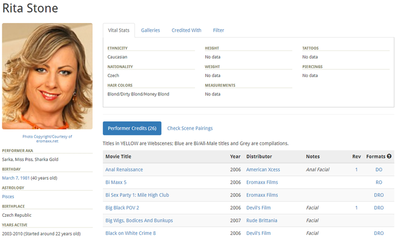The height and width of the screenshot is (238, 395).
Task: Select the Vital Stats tab
Action: (118, 30)
